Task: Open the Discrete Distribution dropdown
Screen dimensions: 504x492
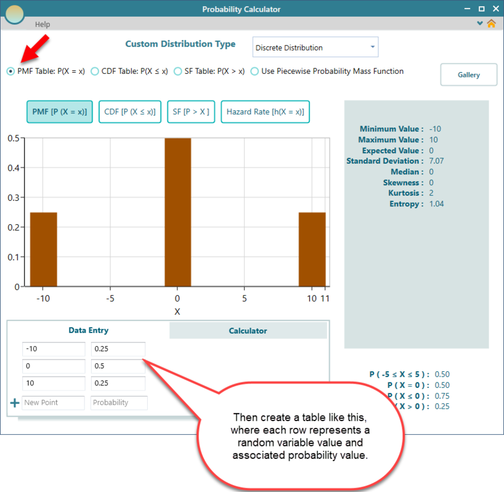Action: 315,47
